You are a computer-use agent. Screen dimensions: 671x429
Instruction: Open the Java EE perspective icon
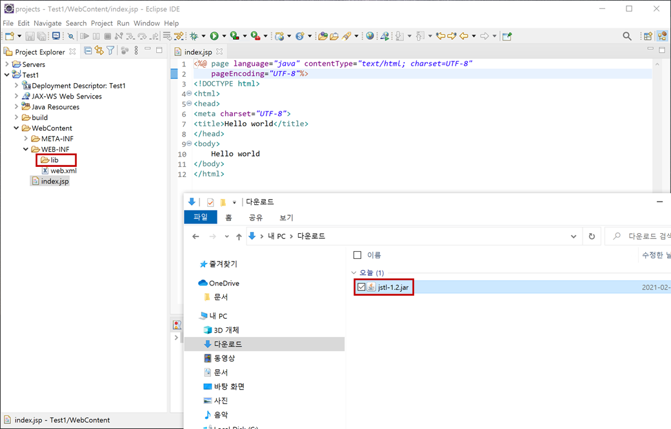[662, 36]
